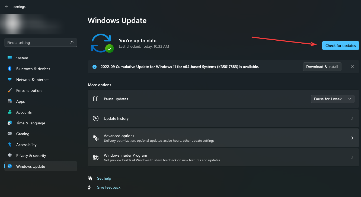Screen dimensions: 361x197
Task: Click the back arrow in Settings header
Action: pyautogui.click(x=7, y=7)
